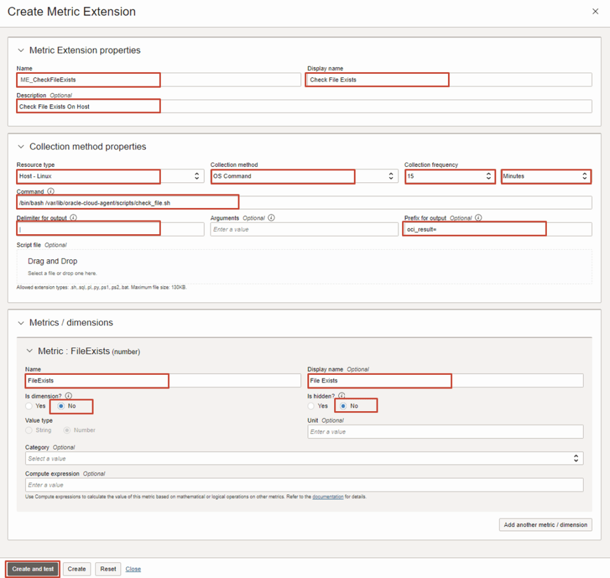The width and height of the screenshot is (610, 578).
Task: Select Yes for Is hidden?
Action: (x=312, y=406)
